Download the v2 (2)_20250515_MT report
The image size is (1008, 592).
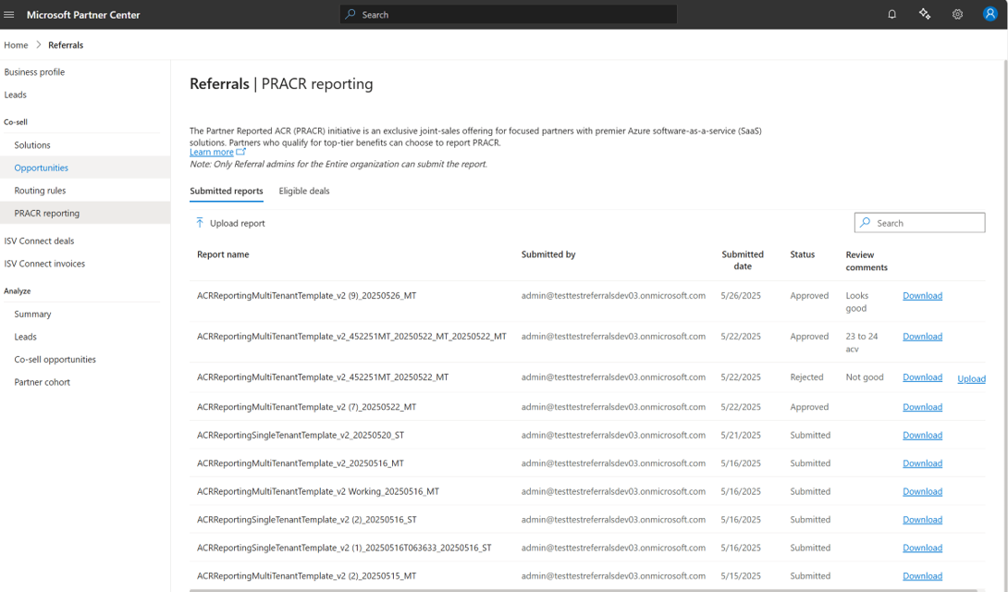[x=923, y=576]
